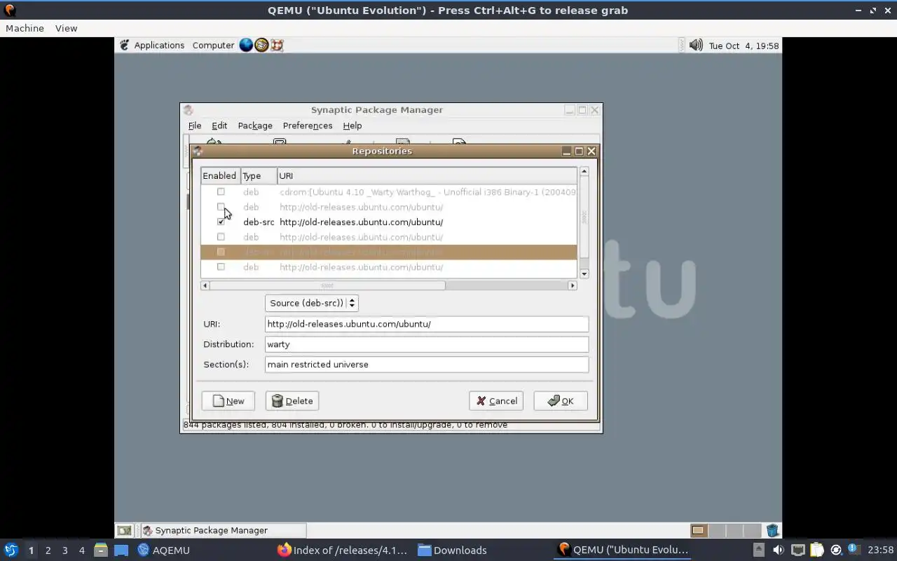
Task: Open the Edit menu in Synaptic
Action: point(219,126)
